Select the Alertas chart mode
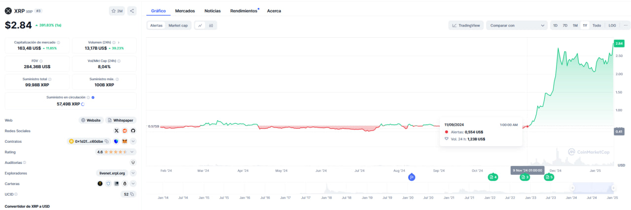The image size is (631, 210). point(156,26)
